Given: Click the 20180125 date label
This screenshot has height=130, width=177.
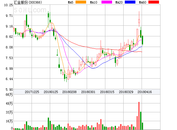Looking at the screenshot, I should (x=51, y=92).
